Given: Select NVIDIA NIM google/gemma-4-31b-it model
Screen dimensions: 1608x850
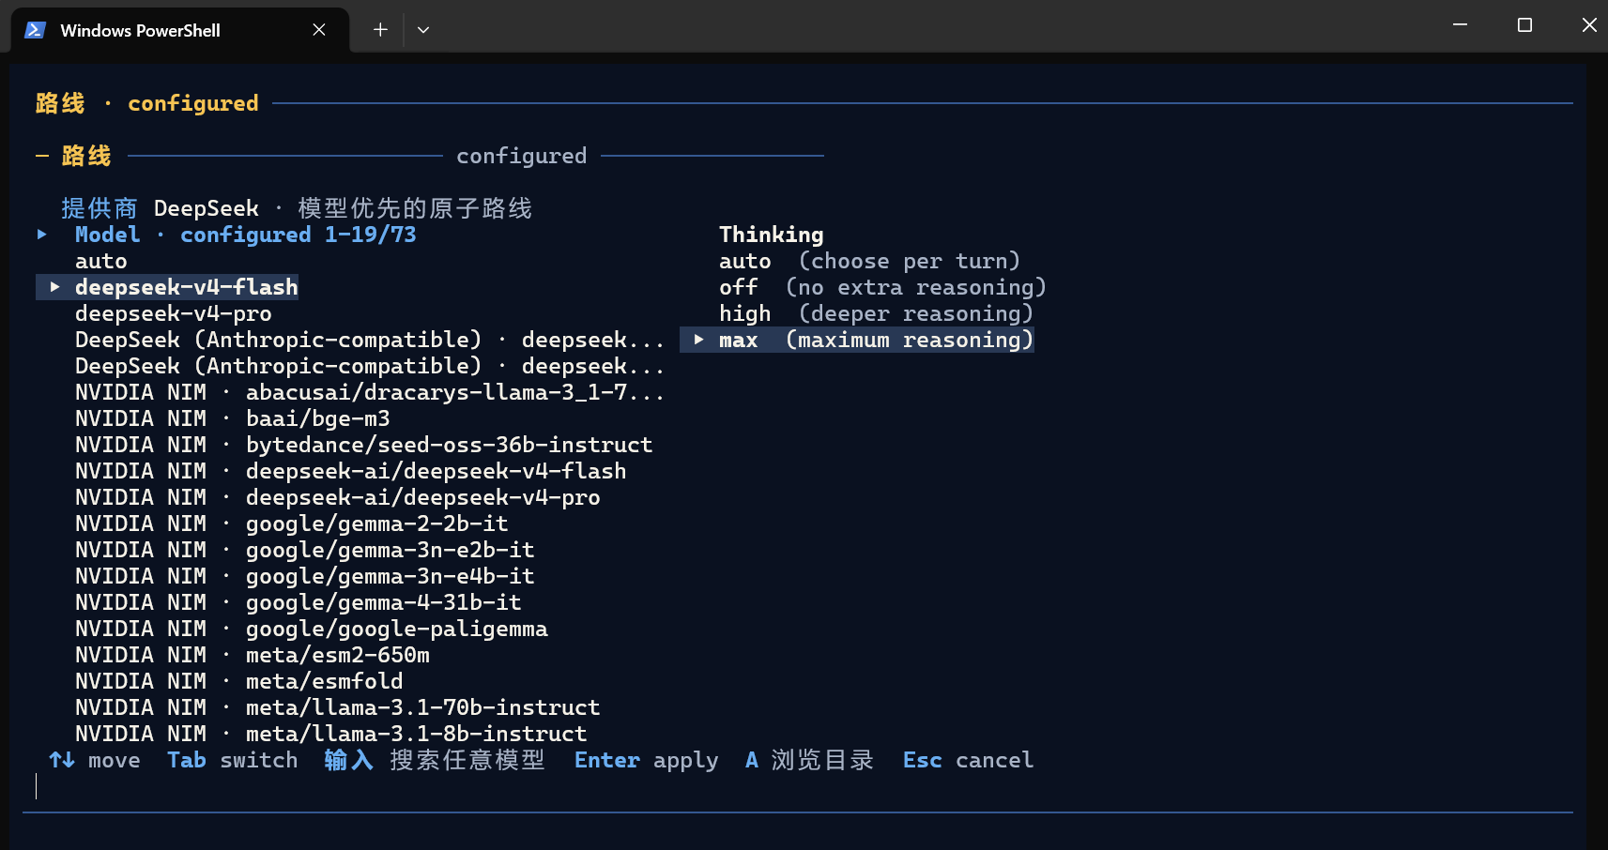Looking at the screenshot, I should coord(298,602).
